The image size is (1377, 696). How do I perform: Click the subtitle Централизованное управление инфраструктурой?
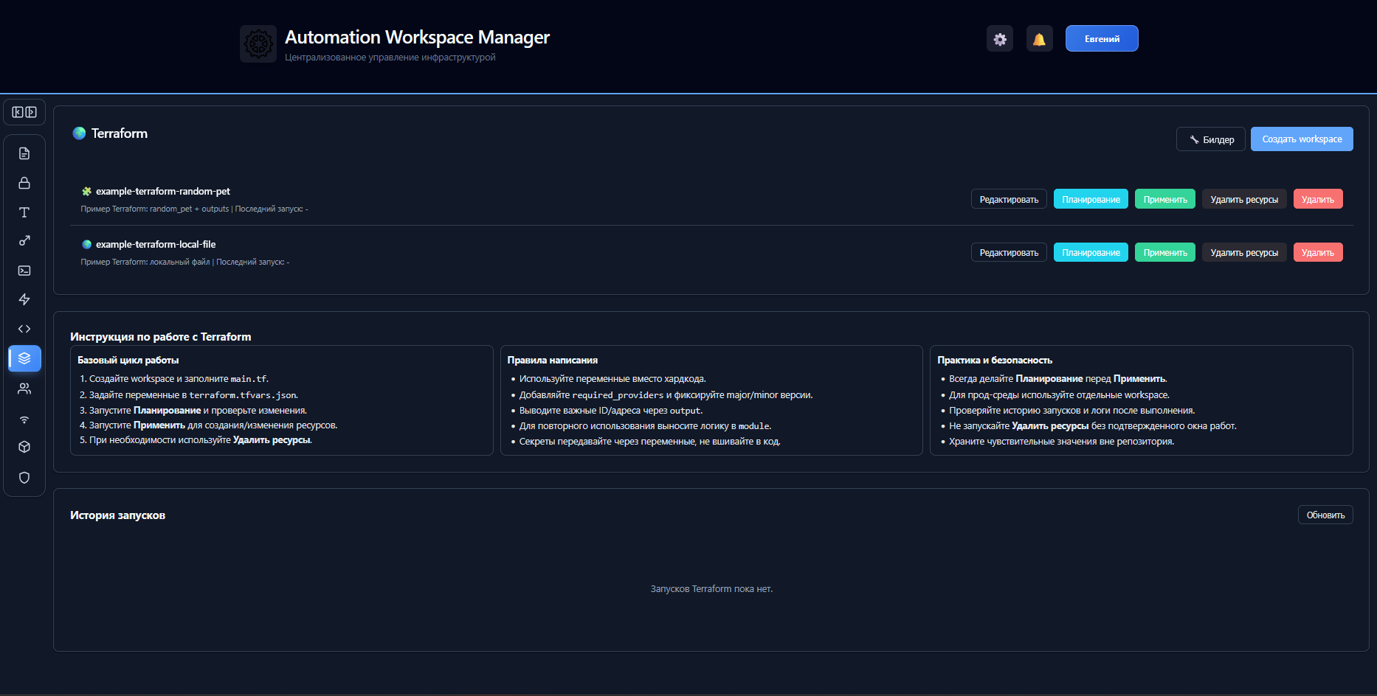click(x=390, y=58)
